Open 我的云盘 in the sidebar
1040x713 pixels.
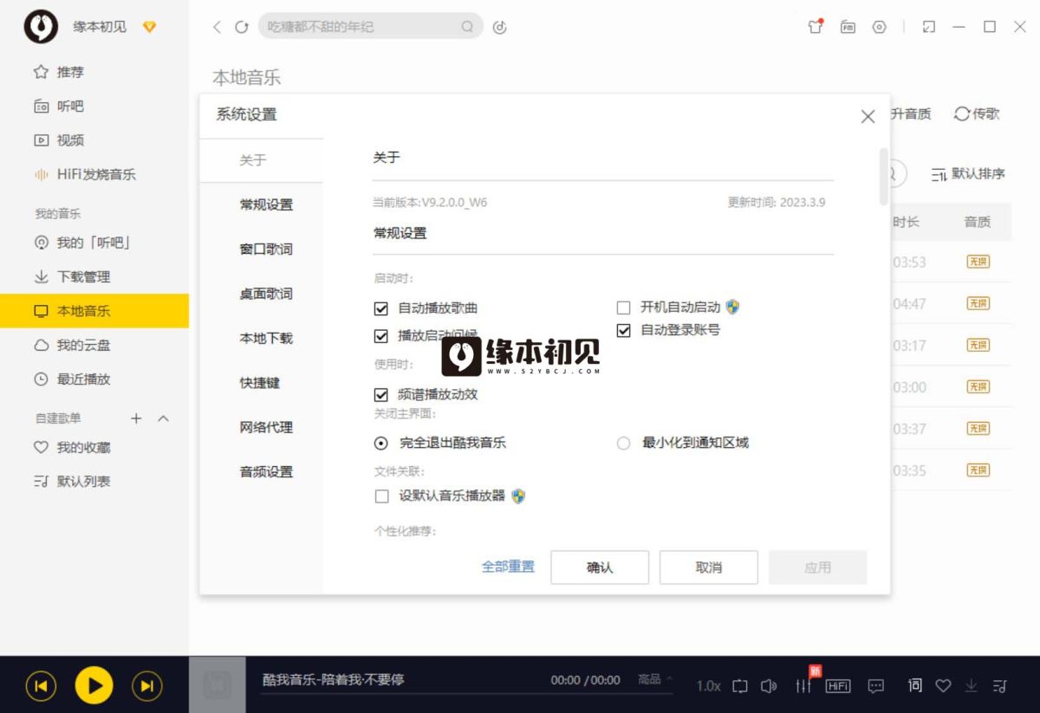point(72,345)
